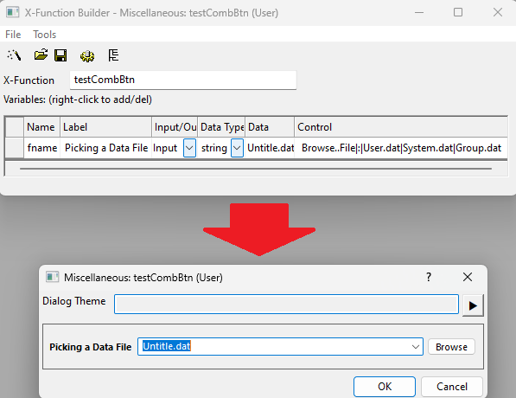This screenshot has width=516, height=398.
Task: Click the Dialog Theme arrow flyout button
Action: pyautogui.click(x=473, y=305)
